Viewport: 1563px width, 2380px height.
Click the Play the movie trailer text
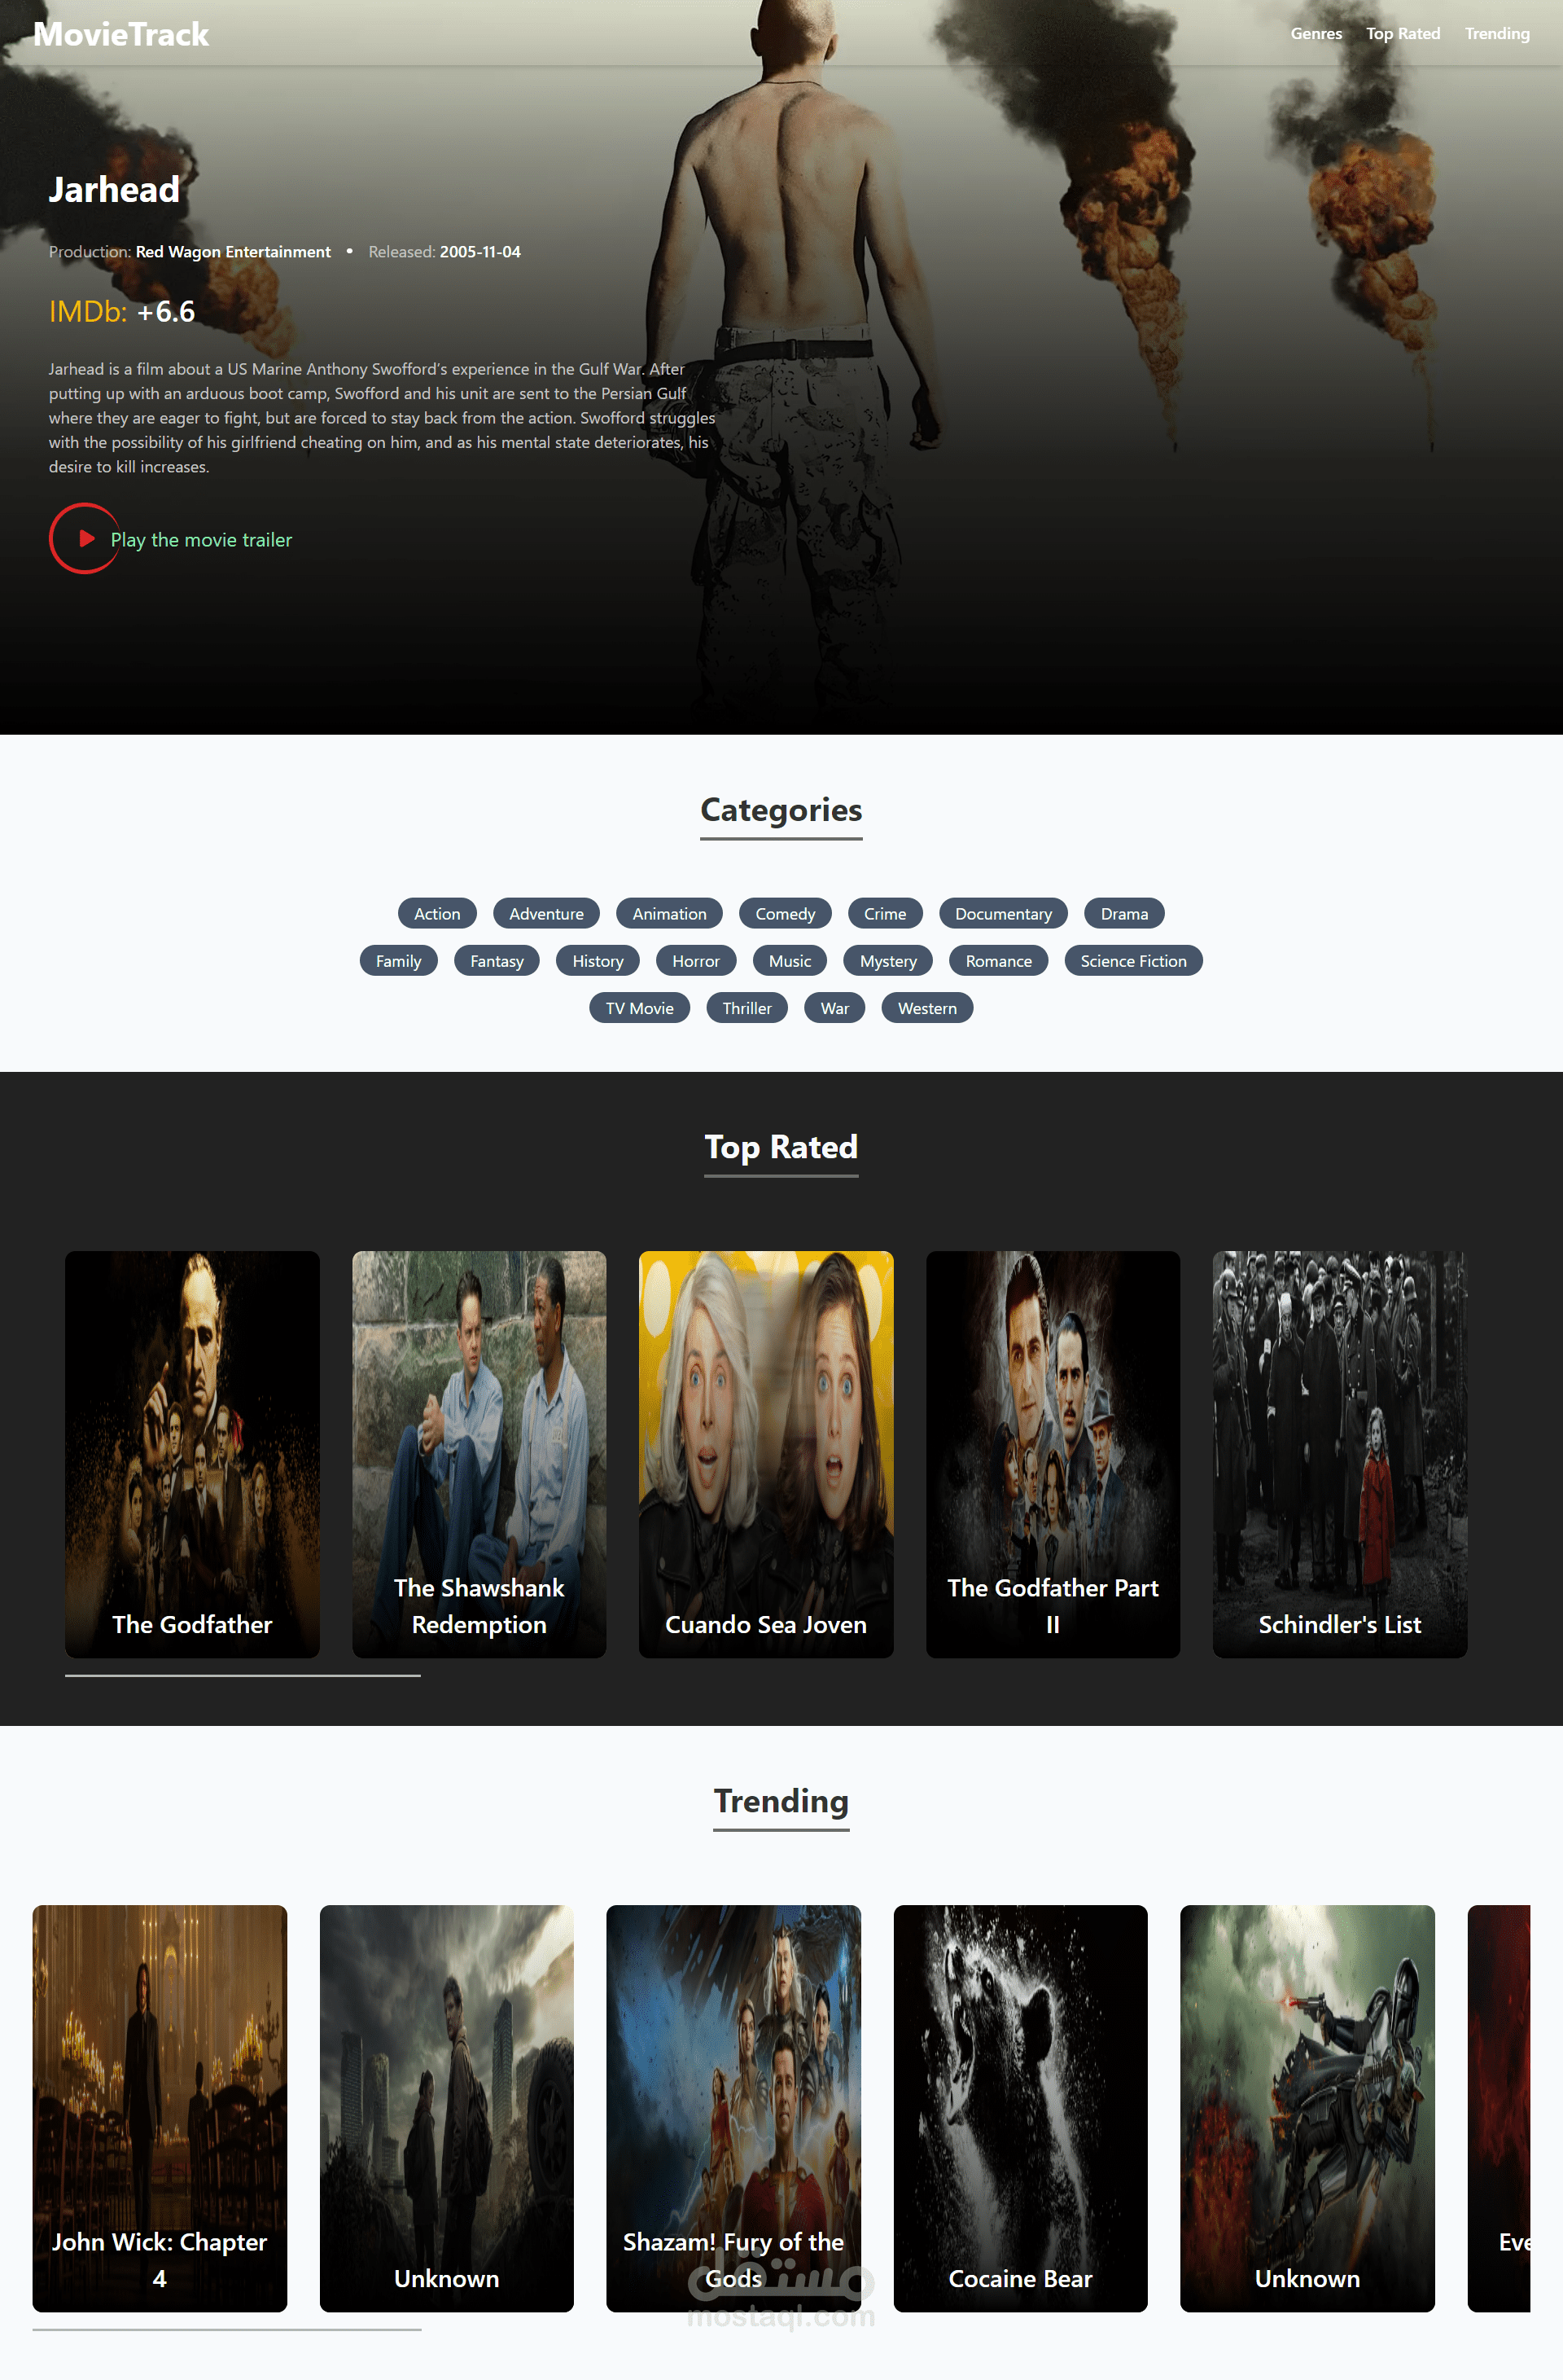tap(201, 540)
